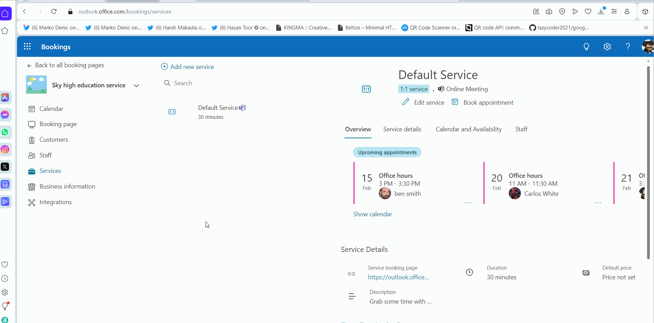Open the Calendar and Availability tab
The width and height of the screenshot is (654, 323).
coord(468,129)
